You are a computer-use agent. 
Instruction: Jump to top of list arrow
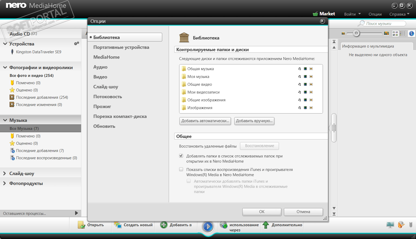pyautogui.click(x=334, y=42)
